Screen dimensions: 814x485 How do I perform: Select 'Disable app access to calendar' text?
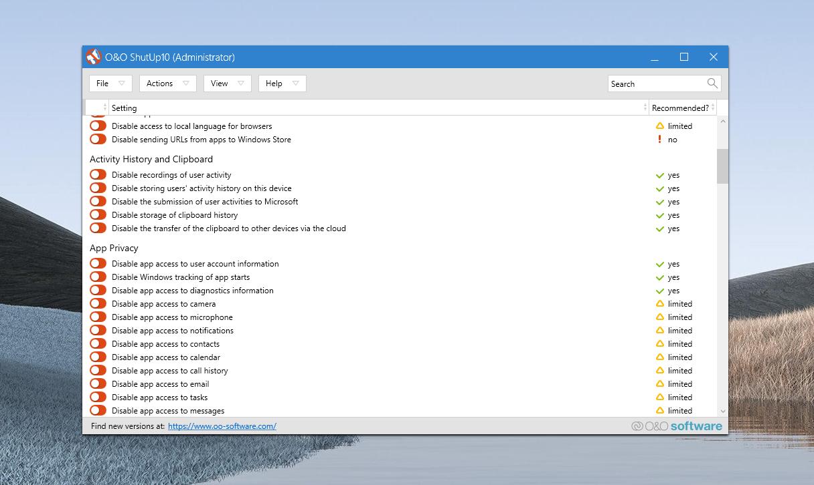point(166,357)
